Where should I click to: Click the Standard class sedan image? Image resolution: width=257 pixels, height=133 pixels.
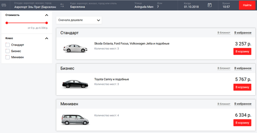coord(75,48)
